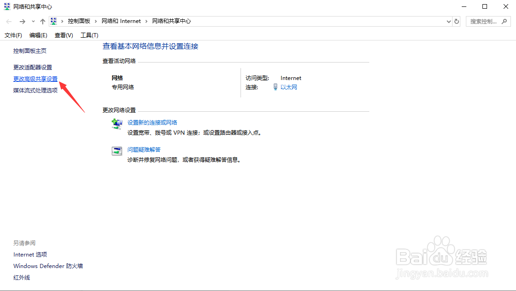Viewport: 516px width, 291px height.
Task: Click the Control Panel icon in the address bar
Action: (53, 21)
